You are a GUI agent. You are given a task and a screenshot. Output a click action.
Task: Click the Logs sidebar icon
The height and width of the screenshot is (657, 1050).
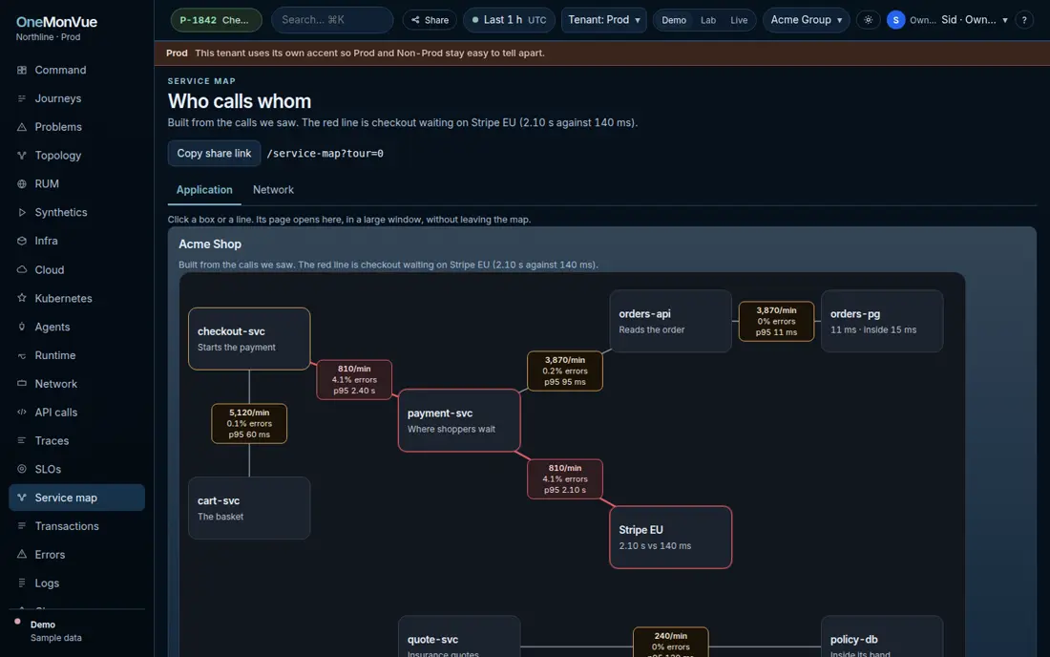21,583
